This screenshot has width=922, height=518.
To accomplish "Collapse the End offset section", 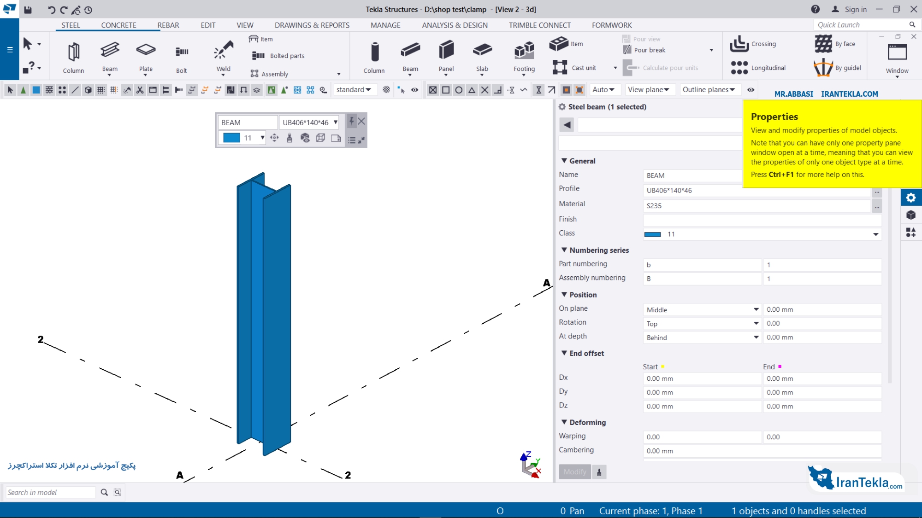I will click(x=564, y=353).
